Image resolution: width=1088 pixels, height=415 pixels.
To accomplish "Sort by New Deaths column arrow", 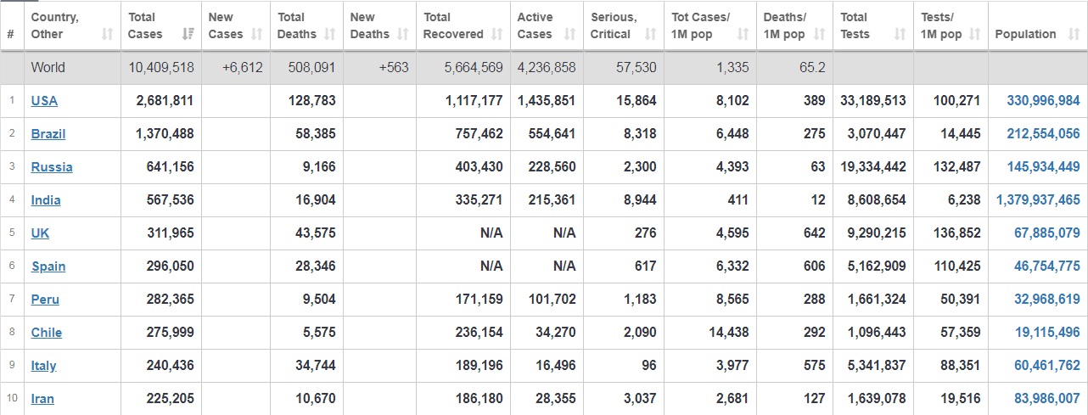I will [x=403, y=34].
